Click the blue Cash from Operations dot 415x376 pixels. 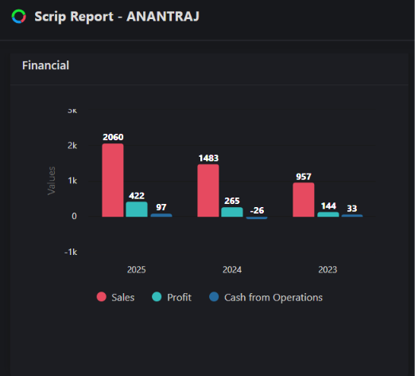pyautogui.click(x=214, y=297)
